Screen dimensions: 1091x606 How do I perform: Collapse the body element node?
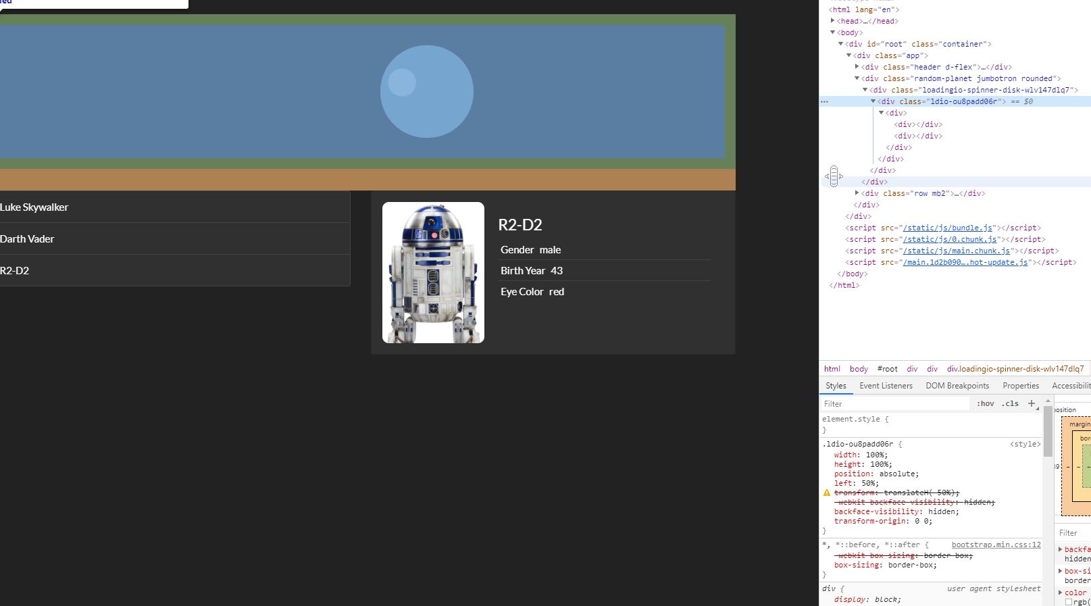pyautogui.click(x=833, y=32)
